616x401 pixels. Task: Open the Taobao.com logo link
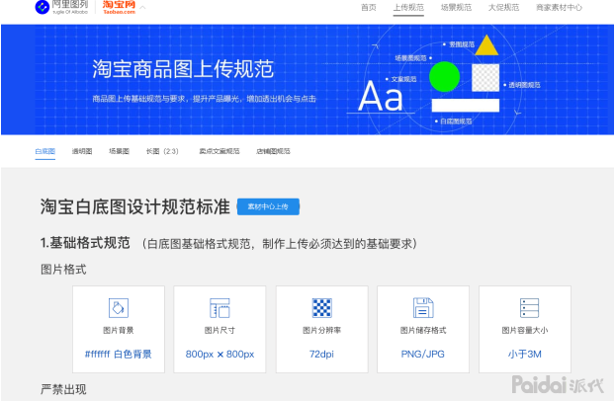[119, 7]
